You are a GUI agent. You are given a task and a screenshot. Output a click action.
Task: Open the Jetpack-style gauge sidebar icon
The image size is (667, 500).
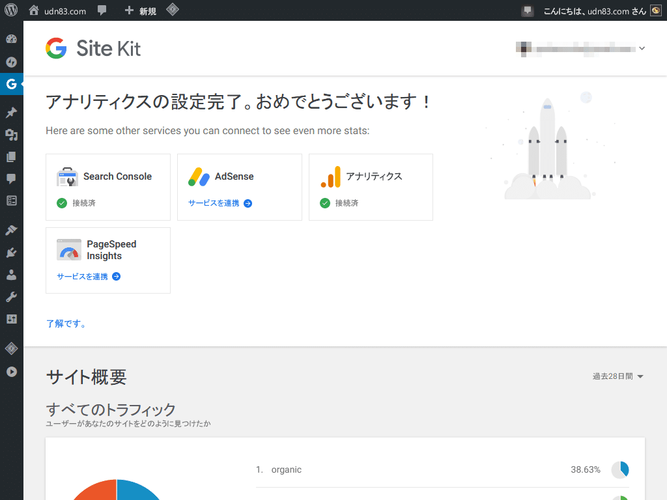tap(12, 62)
